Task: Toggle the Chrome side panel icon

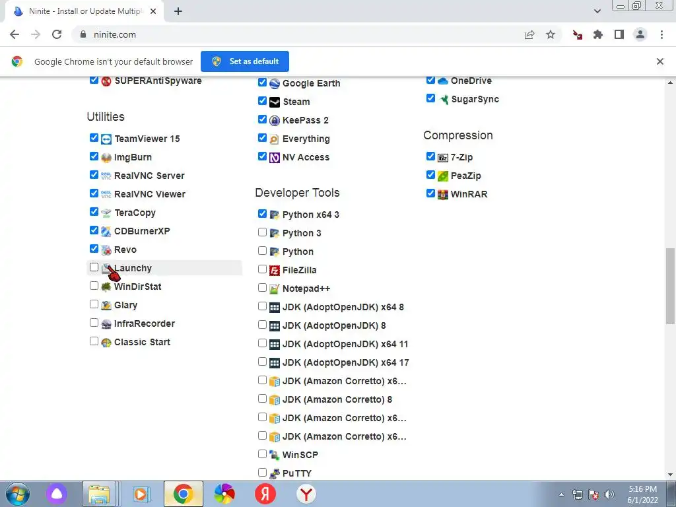Action: point(619,34)
